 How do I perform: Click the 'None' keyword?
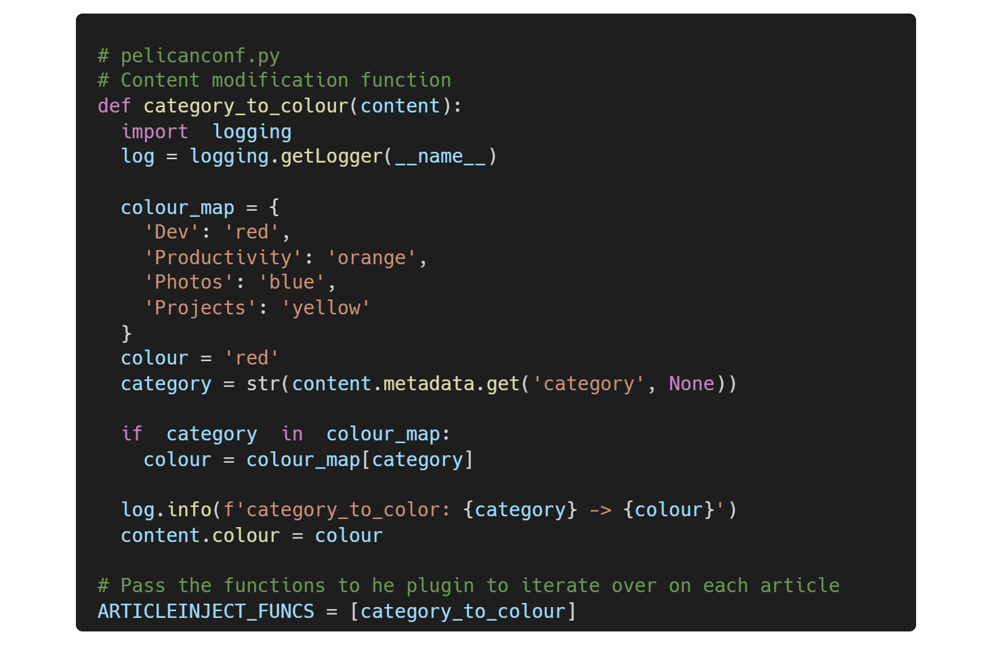(x=691, y=384)
